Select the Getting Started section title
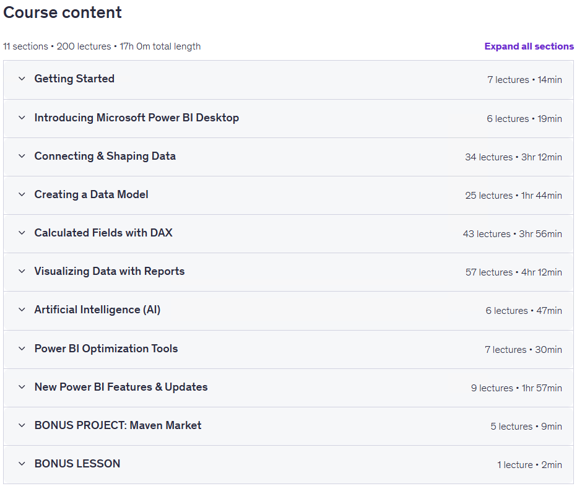The height and width of the screenshot is (486, 577). click(74, 79)
